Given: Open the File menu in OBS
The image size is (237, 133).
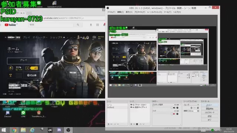Looking at the screenshot, I should 111,12.
